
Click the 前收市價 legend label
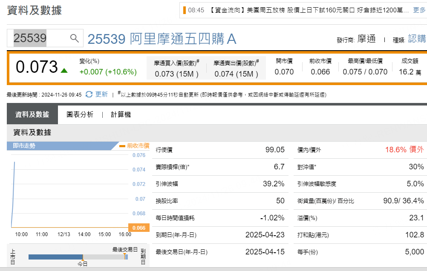(138, 145)
